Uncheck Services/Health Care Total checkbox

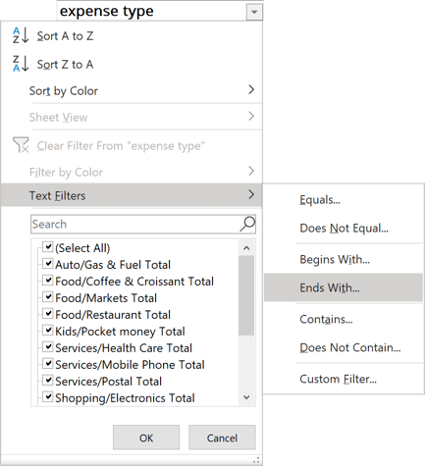coord(48,346)
